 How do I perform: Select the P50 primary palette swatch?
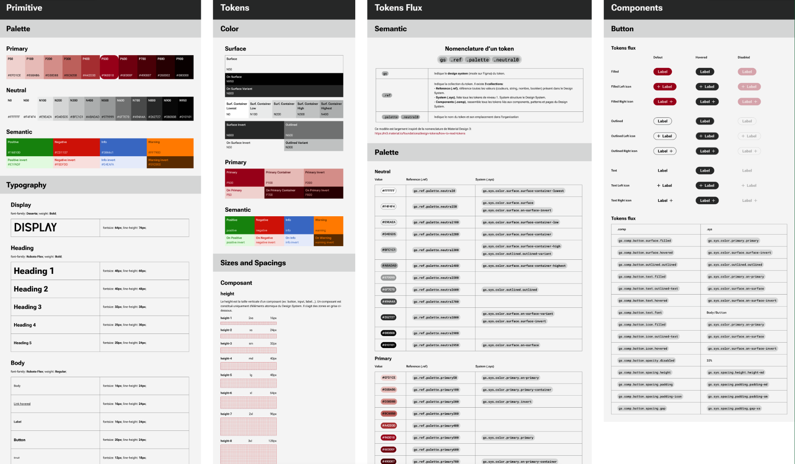pyautogui.click(x=15, y=67)
